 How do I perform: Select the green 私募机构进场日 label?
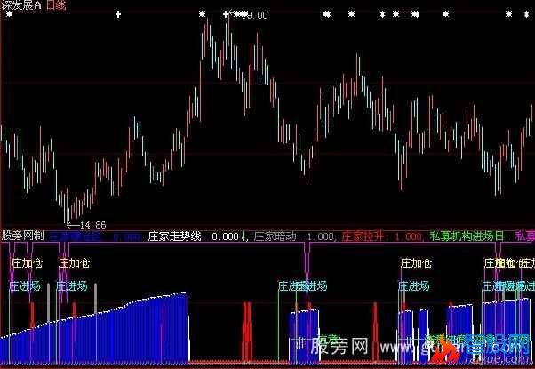pyautogui.click(x=468, y=237)
